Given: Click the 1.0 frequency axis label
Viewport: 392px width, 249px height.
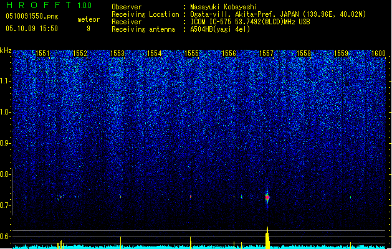Looking at the screenshot, I should pyautogui.click(x=6, y=112).
